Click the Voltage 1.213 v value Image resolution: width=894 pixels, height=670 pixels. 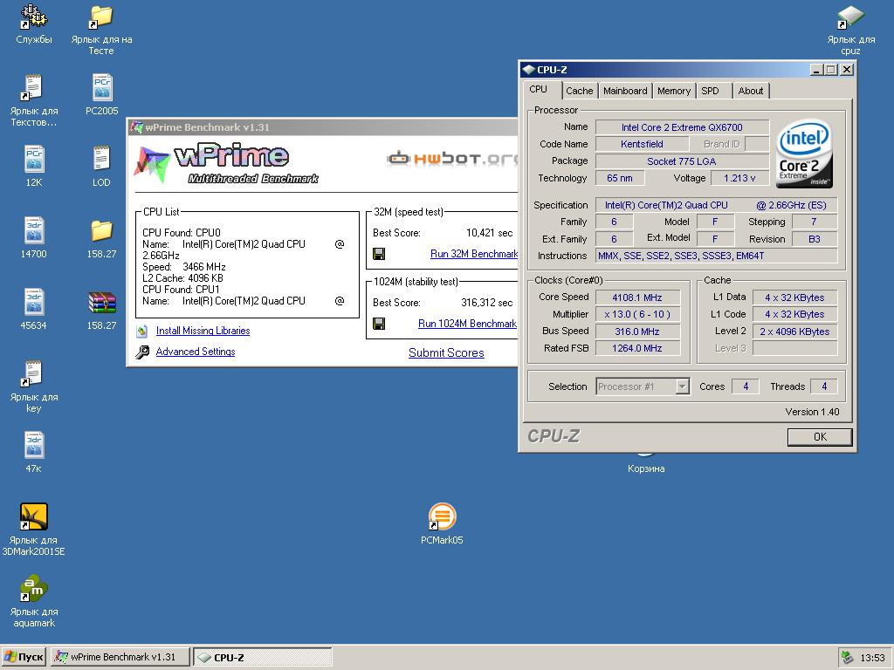(739, 178)
